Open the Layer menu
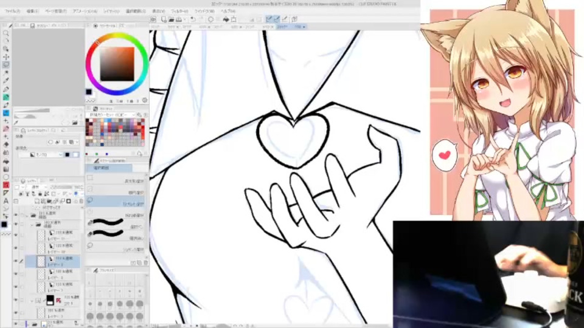This screenshot has width=584, height=328. 111,11
